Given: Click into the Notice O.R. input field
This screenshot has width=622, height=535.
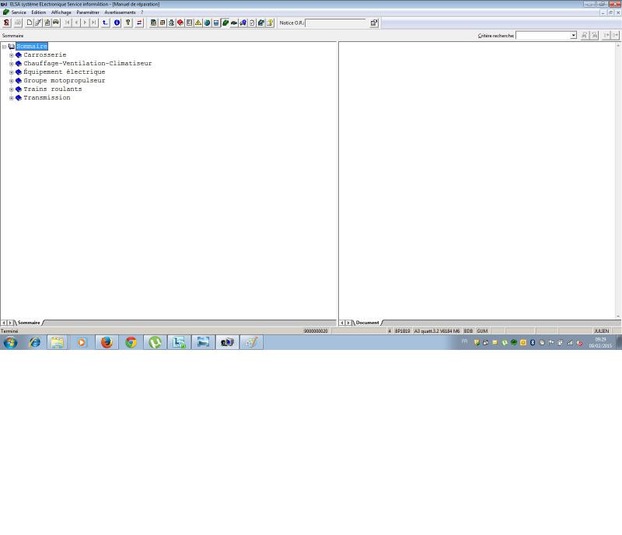Looking at the screenshot, I should 336,23.
